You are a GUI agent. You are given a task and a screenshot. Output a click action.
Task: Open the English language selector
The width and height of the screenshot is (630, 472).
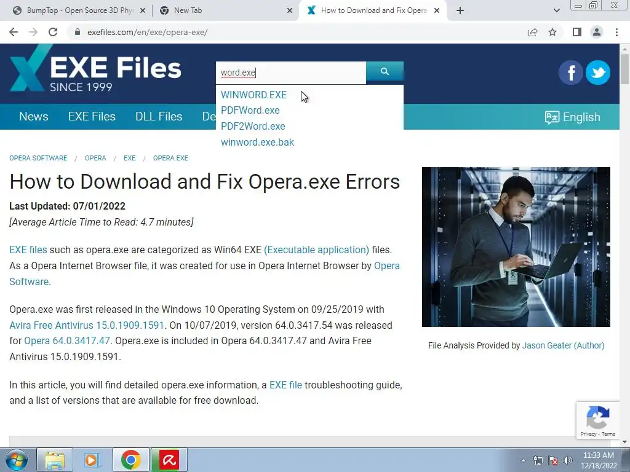573,117
